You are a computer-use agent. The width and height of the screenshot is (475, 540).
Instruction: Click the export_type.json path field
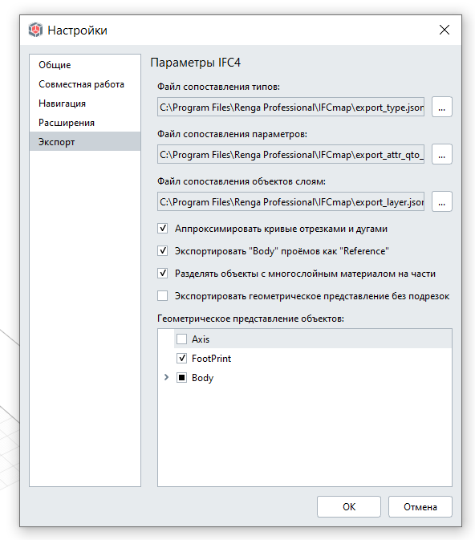290,107
